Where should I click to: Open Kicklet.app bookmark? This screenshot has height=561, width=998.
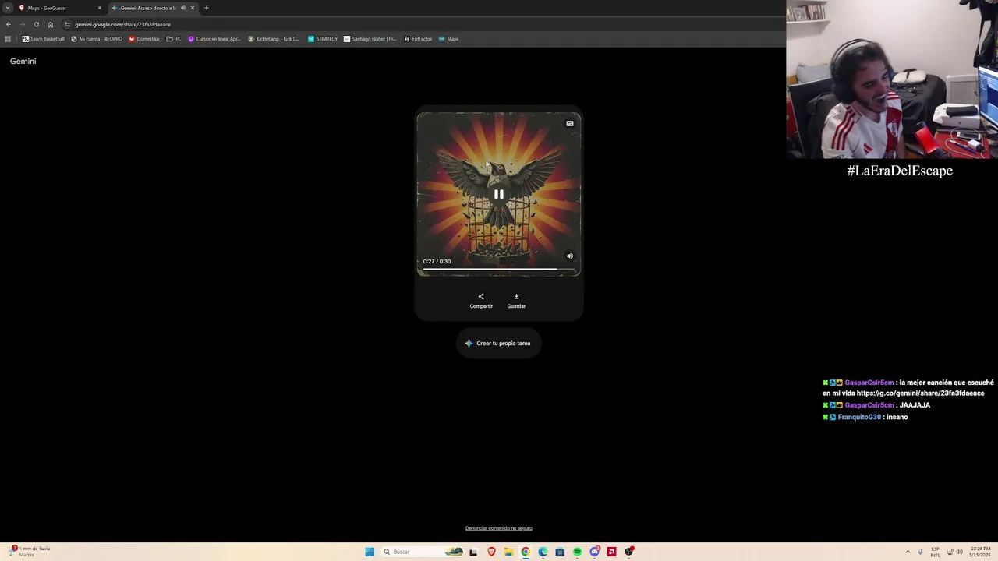point(274,39)
